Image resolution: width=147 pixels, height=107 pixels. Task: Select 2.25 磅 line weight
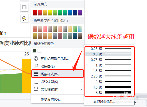[x=108, y=76]
